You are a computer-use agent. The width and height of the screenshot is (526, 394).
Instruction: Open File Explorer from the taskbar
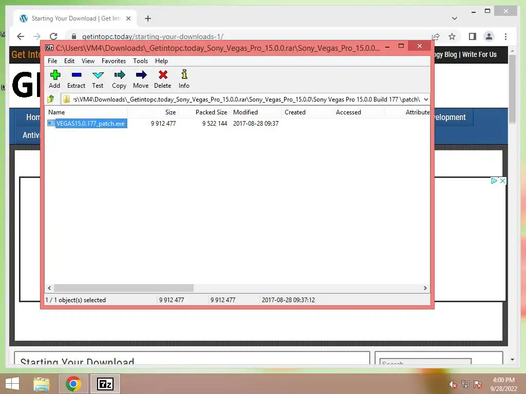(x=42, y=384)
